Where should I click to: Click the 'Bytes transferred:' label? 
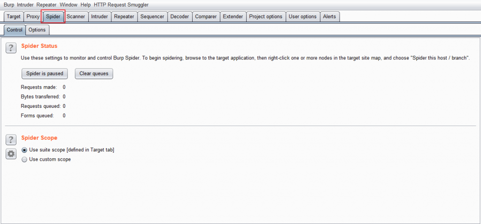click(40, 97)
